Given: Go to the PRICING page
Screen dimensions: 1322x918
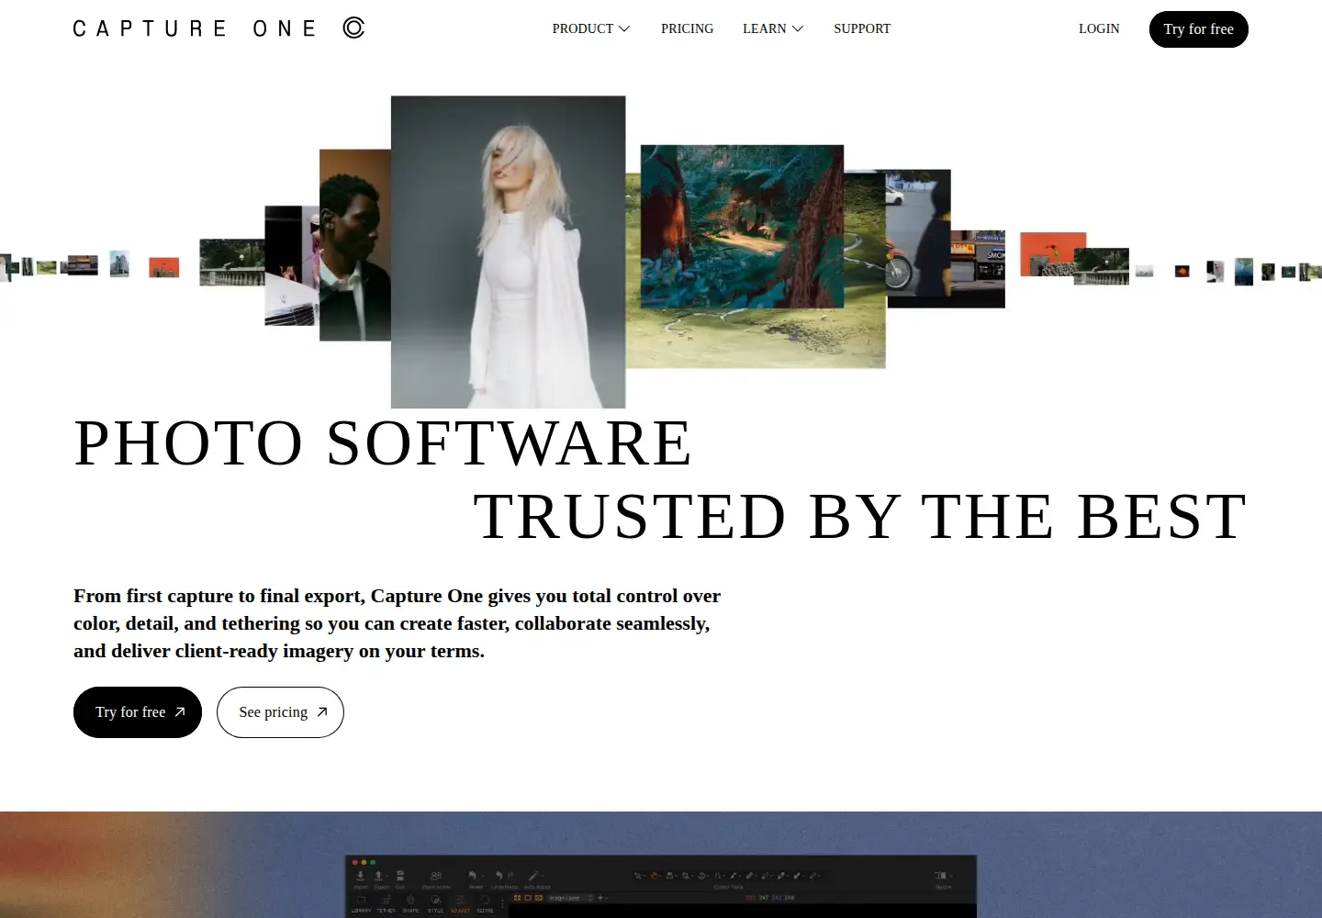Looking at the screenshot, I should pos(687,28).
